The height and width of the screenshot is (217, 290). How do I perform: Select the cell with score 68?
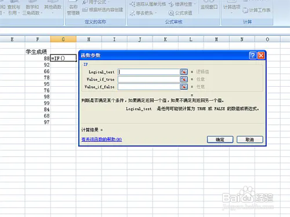pos(38,116)
